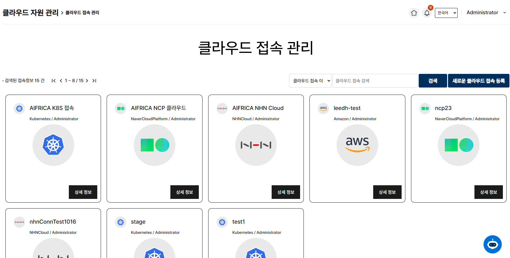Open 상세 정보 for AIFRICA NCP 클라우드

(184, 192)
